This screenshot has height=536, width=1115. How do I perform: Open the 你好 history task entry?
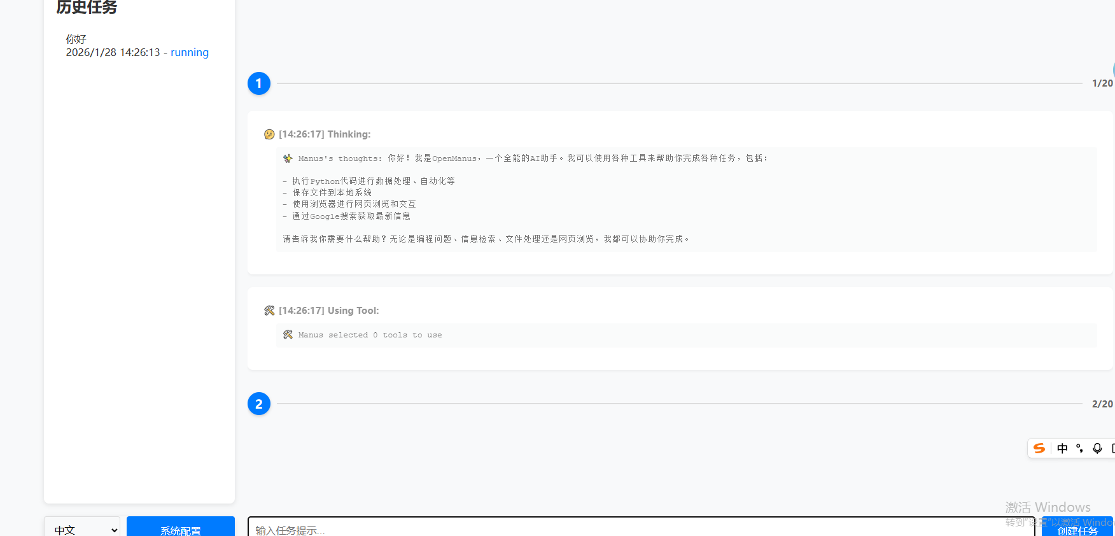pyautogui.click(x=137, y=46)
